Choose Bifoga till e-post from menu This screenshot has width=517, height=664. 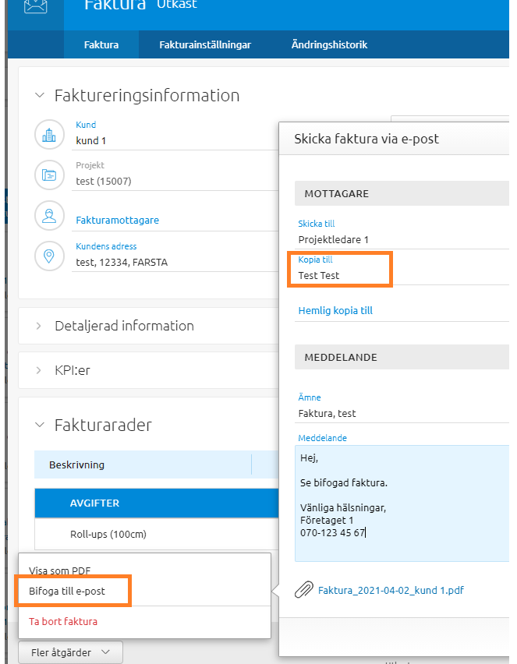[67, 591]
